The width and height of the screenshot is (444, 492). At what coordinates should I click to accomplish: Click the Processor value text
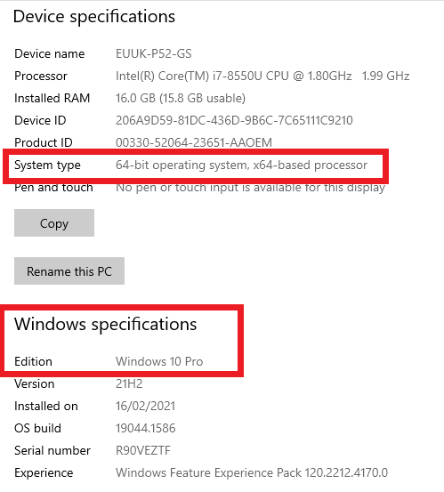262,76
